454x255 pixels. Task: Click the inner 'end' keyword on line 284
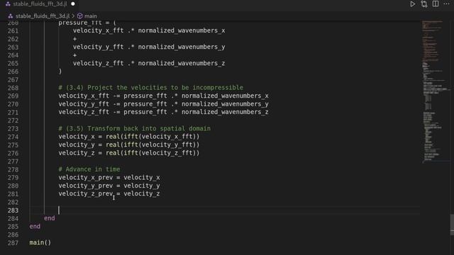pyautogui.click(x=50, y=218)
